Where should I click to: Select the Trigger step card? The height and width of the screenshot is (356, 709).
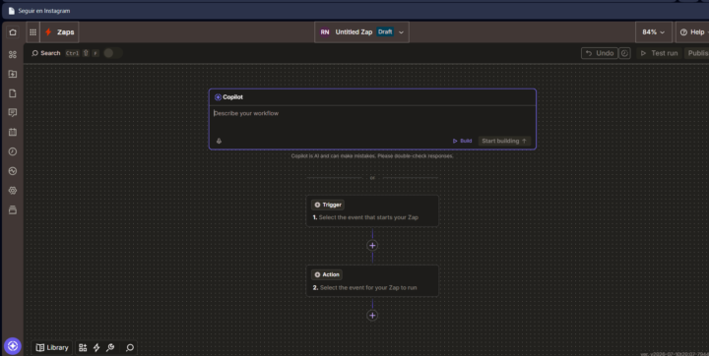point(372,211)
